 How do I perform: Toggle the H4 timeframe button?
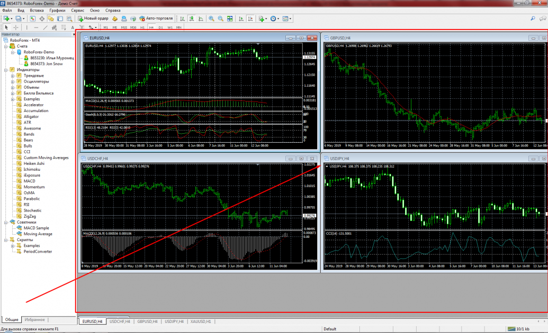coord(151,27)
